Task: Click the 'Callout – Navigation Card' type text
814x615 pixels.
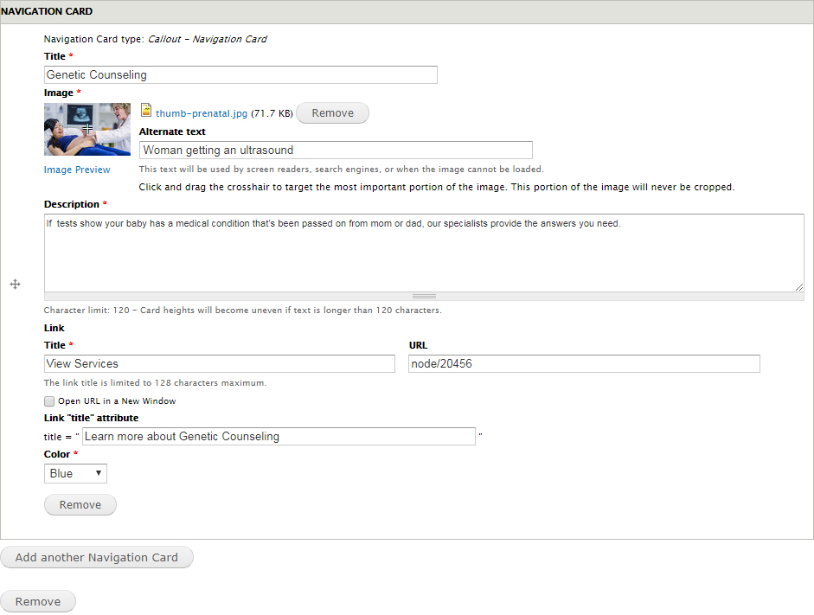Action: point(207,39)
